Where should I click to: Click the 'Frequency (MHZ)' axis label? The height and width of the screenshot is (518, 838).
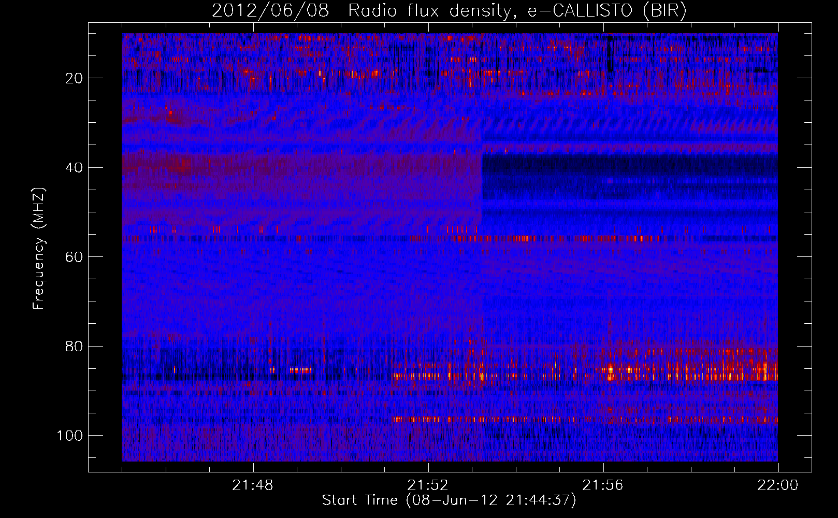click(x=39, y=249)
